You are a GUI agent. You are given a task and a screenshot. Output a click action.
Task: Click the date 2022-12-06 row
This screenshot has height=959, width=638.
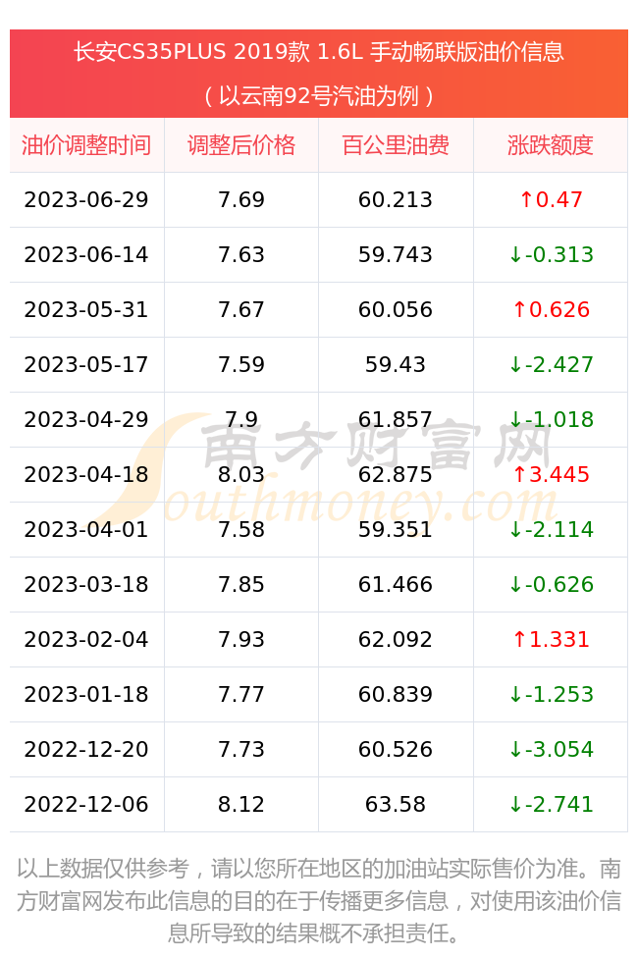click(x=319, y=804)
